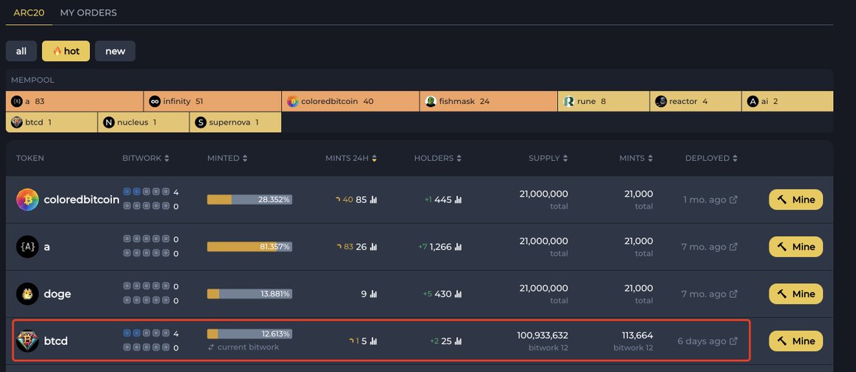The image size is (856, 372).
Task: Open coloredbitcoin holders chart icon
Action: coord(458,200)
